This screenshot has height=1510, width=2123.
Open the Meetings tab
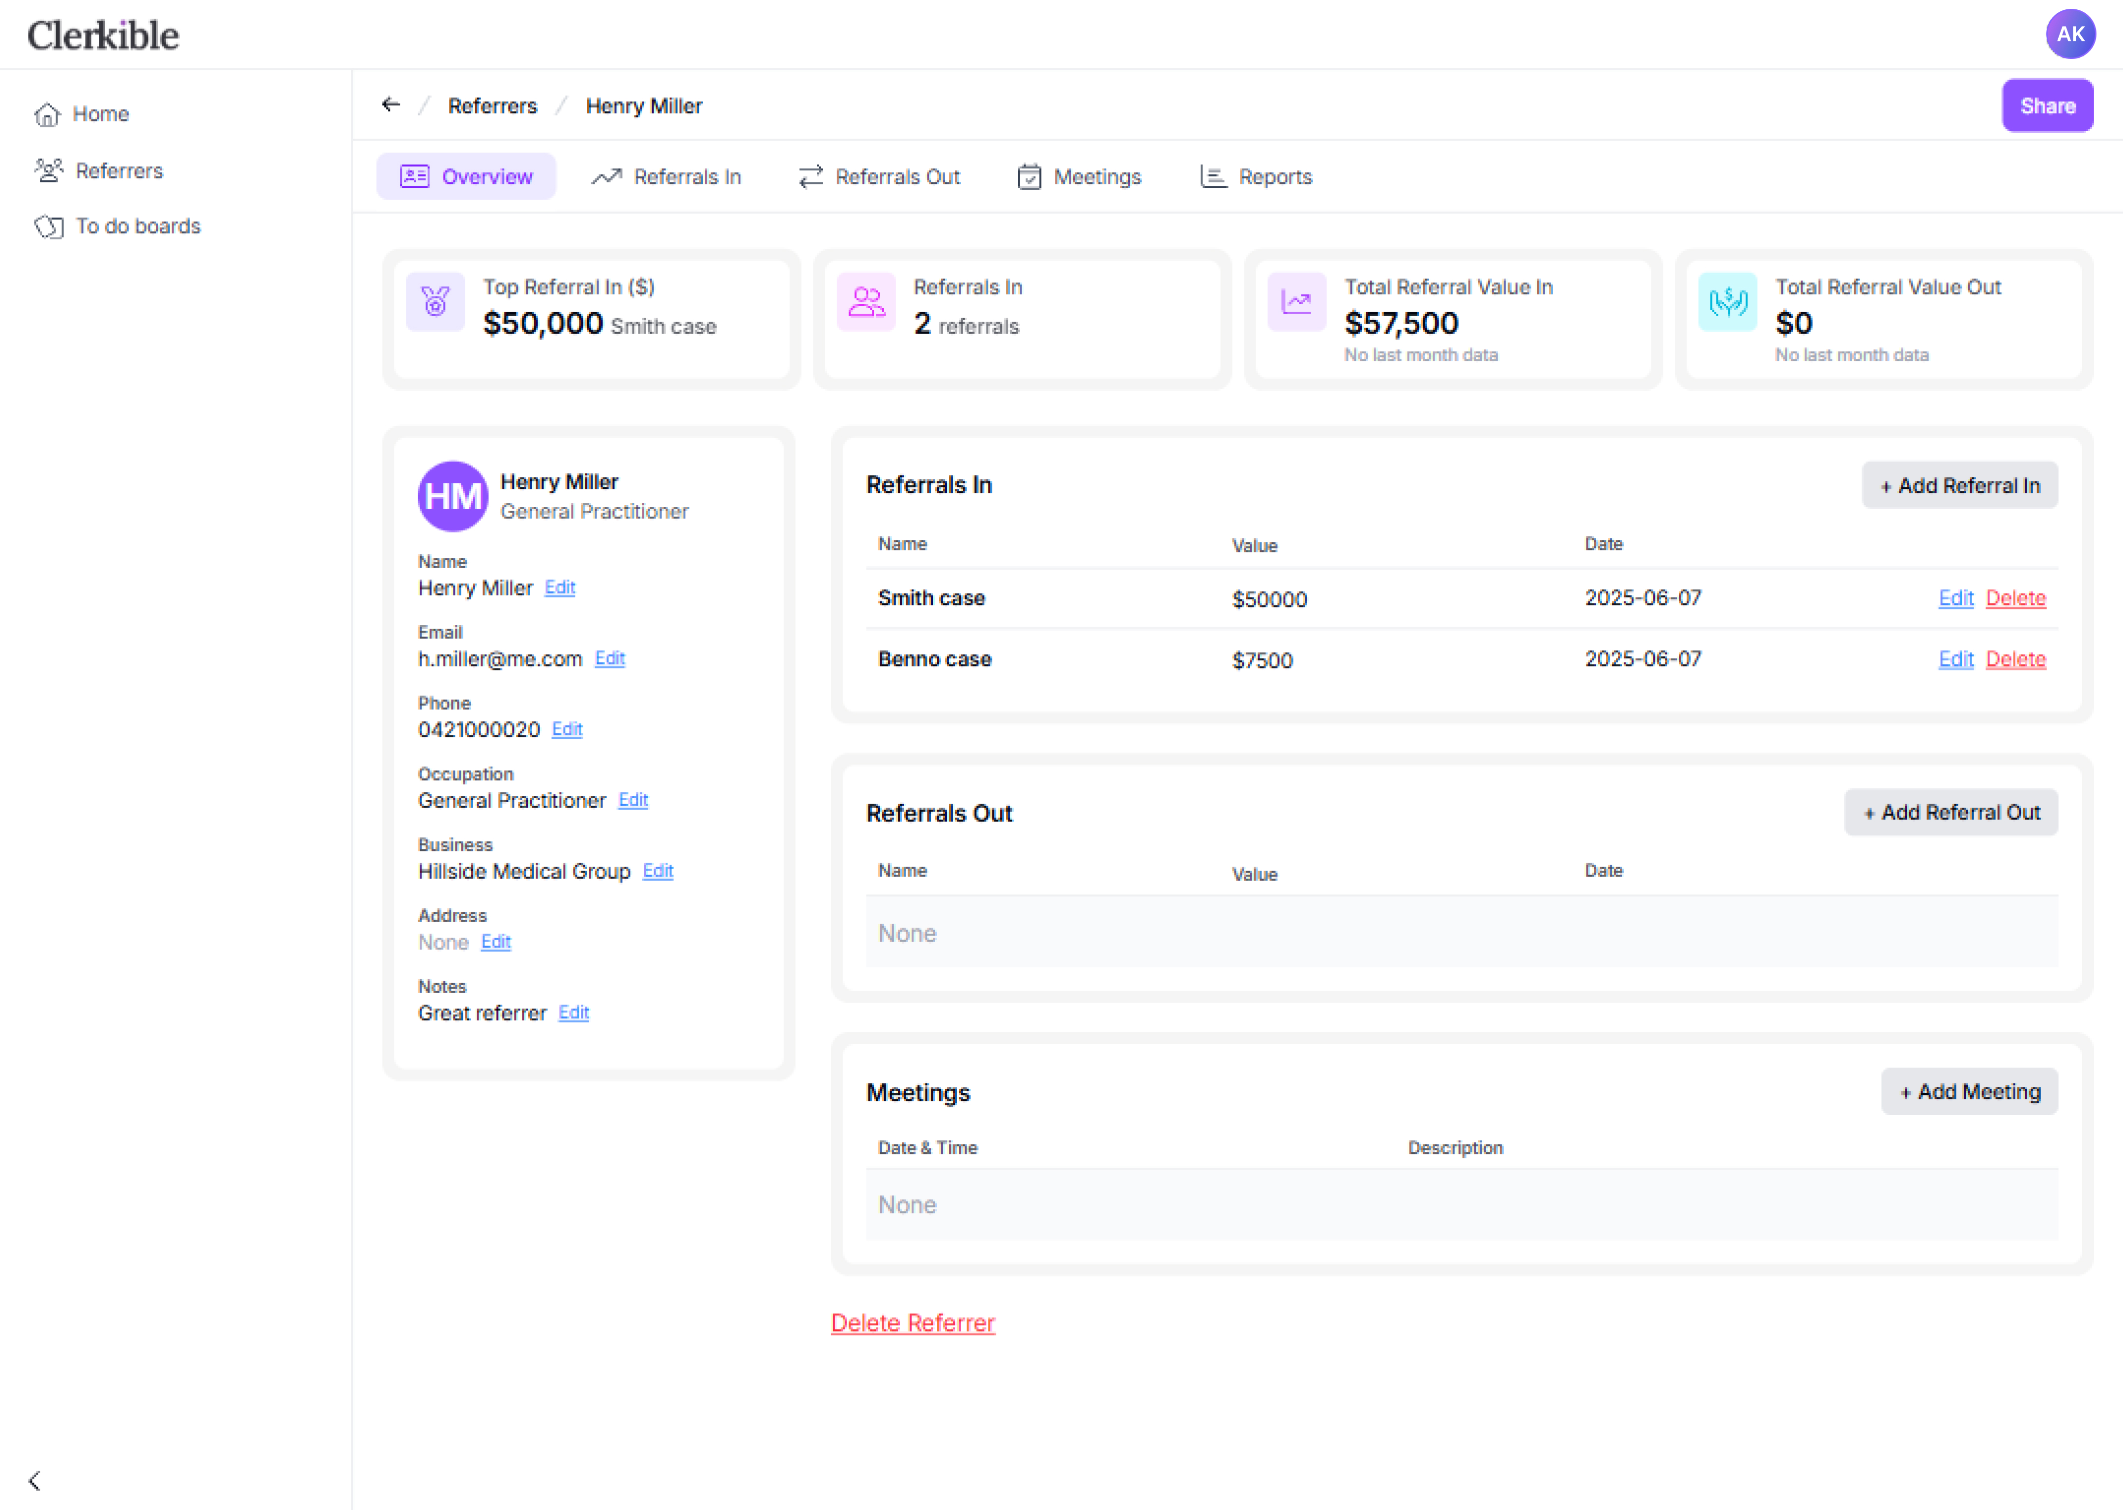pyautogui.click(x=1079, y=176)
